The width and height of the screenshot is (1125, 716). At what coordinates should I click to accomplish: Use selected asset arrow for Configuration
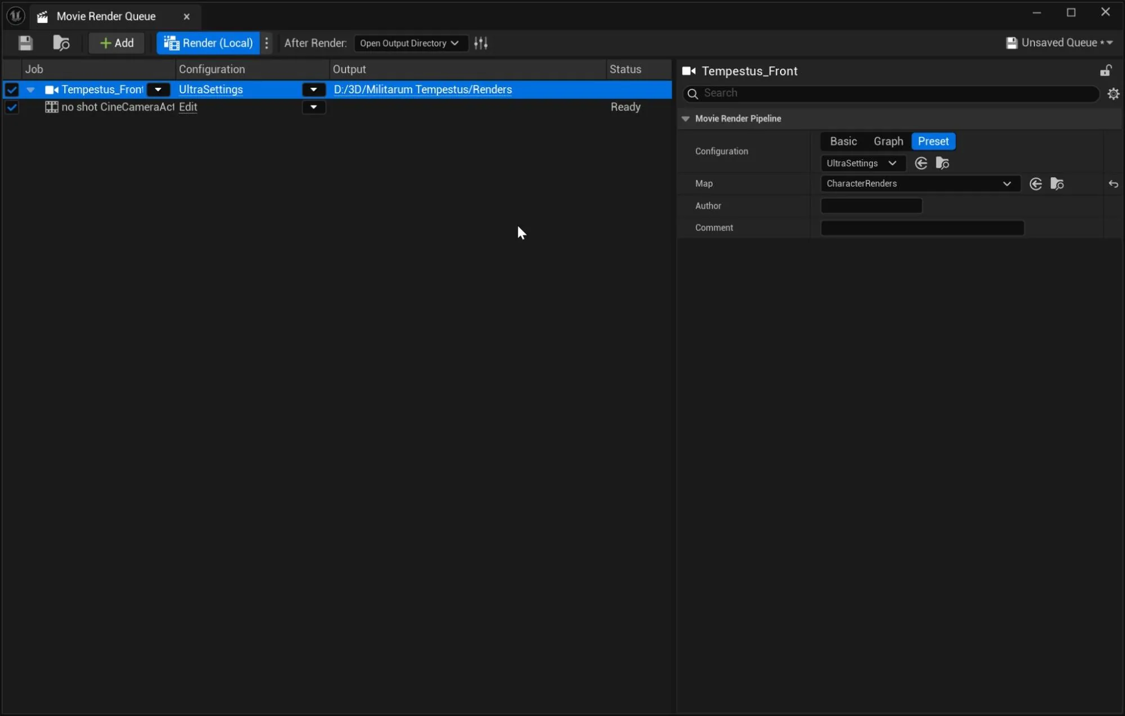pos(921,163)
